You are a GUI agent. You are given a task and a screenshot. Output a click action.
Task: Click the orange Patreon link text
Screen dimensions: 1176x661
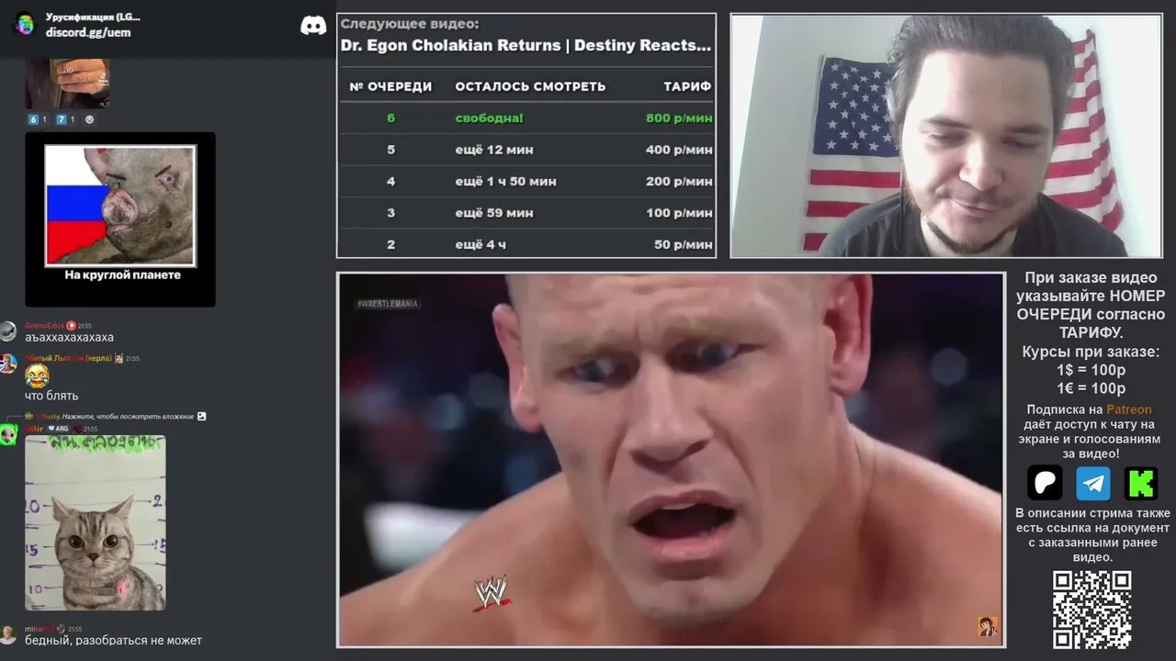coord(1128,409)
